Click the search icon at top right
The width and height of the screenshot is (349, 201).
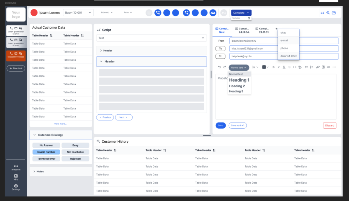(x=328, y=13)
